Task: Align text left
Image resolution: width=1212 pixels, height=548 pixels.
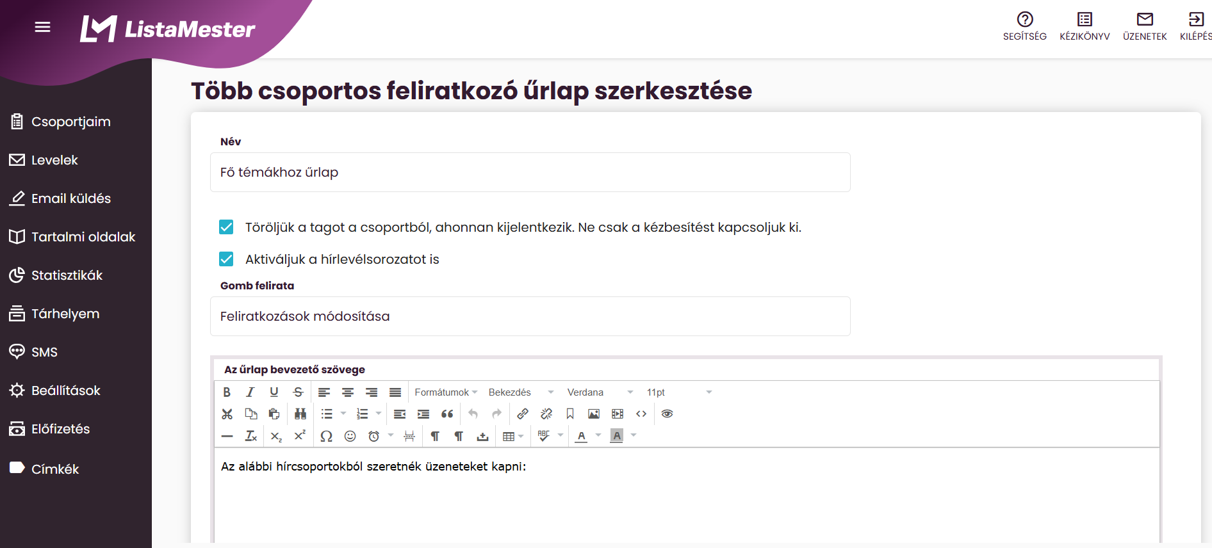Action: [324, 392]
